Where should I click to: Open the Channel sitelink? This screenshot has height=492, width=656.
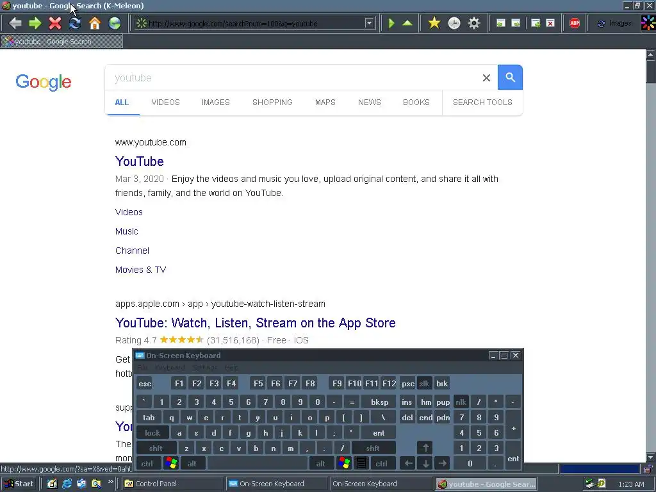click(132, 250)
